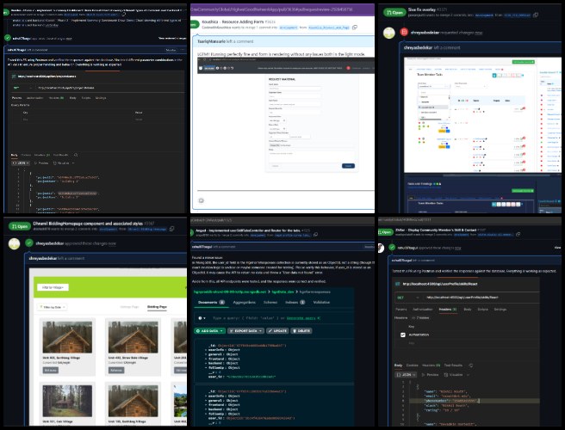Open Filter by Date dropdown on bidding page
The height and width of the screenshot is (430, 565).
point(53,307)
